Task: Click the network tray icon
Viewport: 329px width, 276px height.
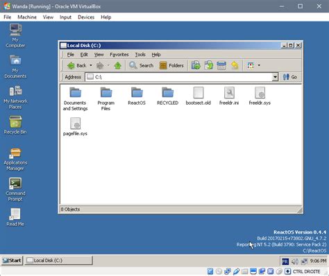Action: [x=304, y=261]
